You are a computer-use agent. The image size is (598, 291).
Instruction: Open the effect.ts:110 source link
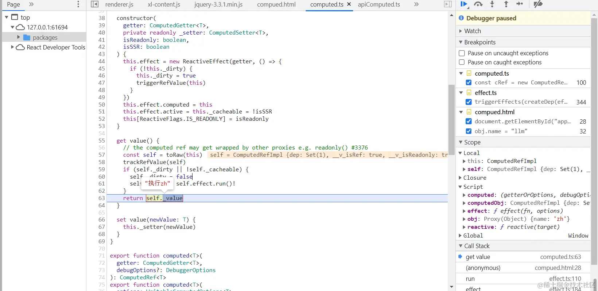tap(565, 279)
